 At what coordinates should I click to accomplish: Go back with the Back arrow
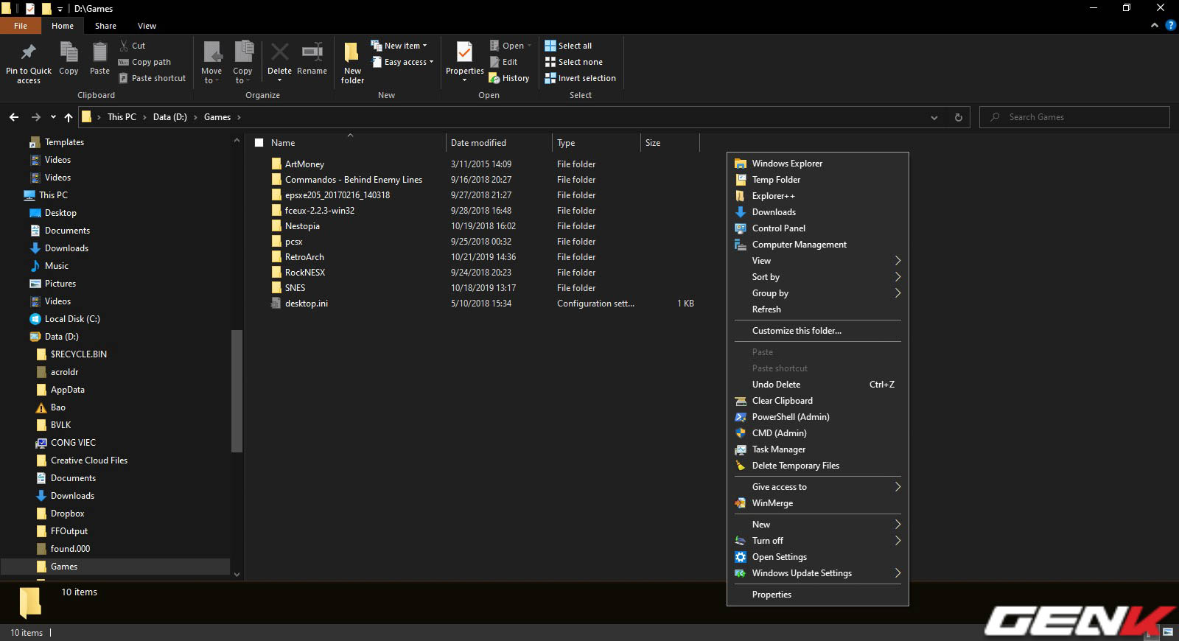point(14,117)
